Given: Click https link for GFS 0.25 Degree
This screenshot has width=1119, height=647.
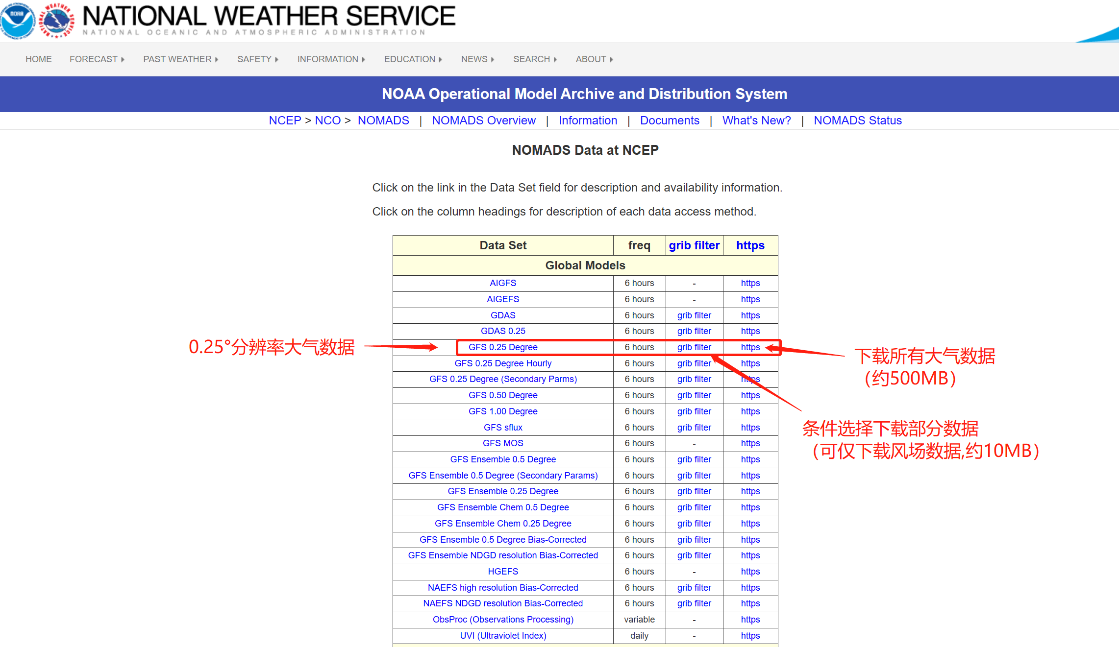Looking at the screenshot, I should [750, 347].
